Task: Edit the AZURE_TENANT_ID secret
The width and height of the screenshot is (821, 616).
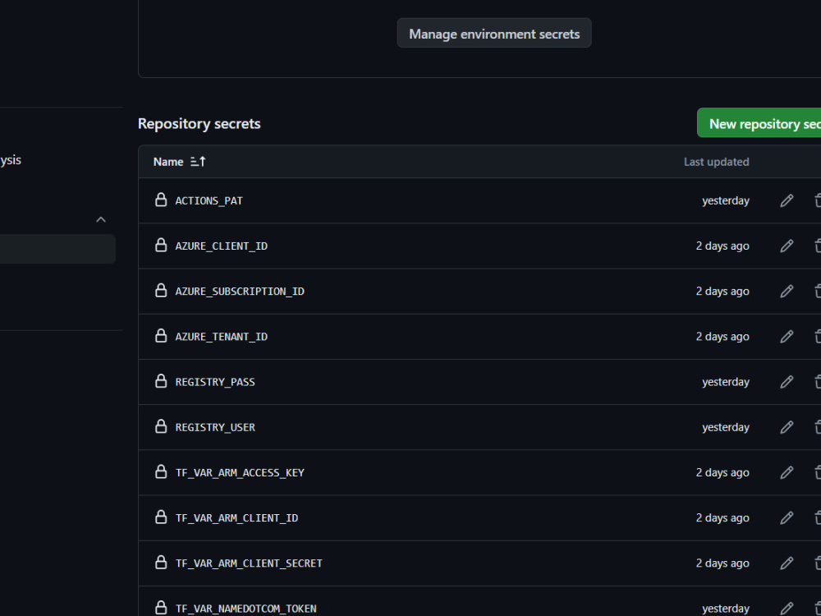Action: point(787,336)
